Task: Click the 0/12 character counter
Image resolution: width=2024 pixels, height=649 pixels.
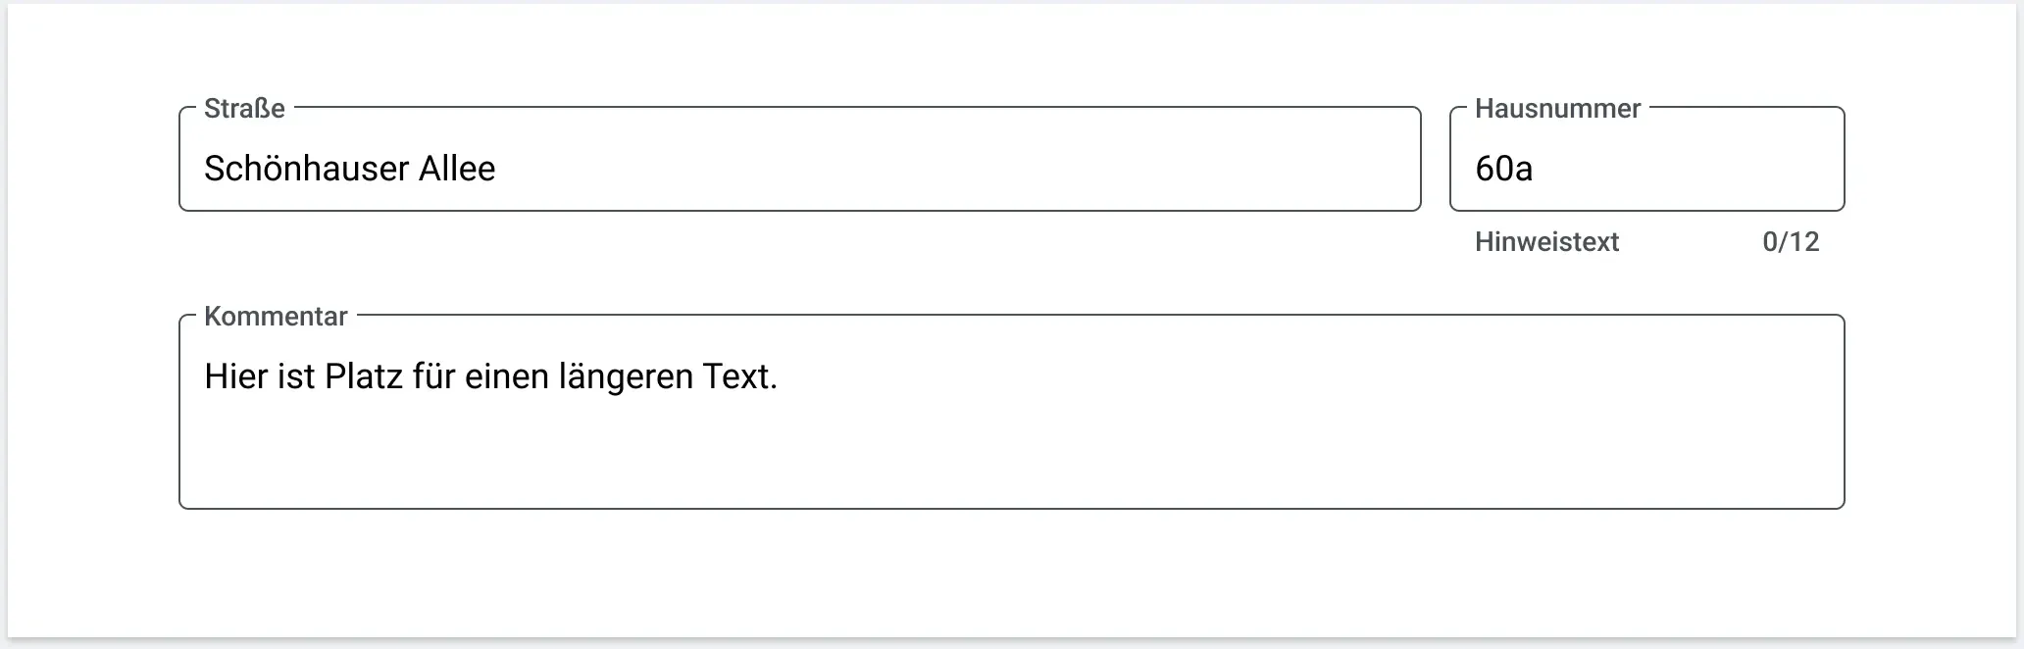Action: (x=1791, y=242)
